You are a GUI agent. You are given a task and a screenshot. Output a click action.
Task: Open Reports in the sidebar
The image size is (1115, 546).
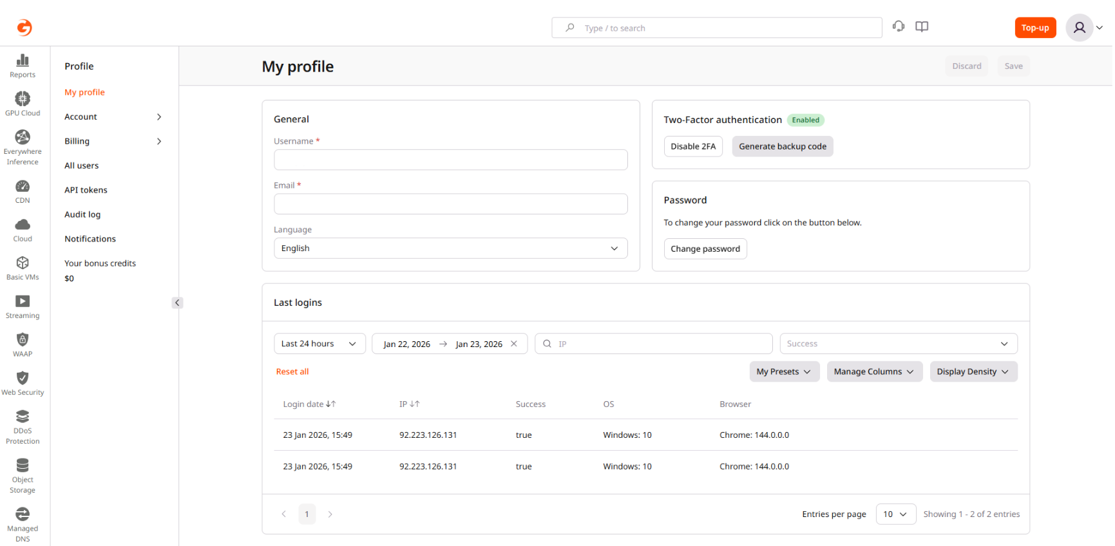[23, 66]
